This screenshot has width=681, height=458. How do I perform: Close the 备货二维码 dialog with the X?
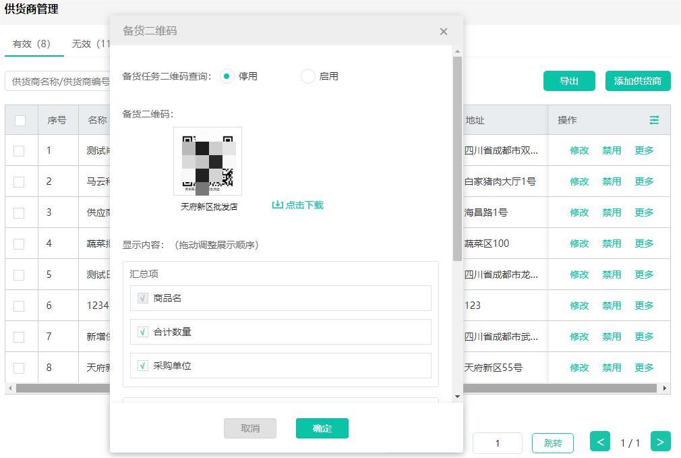pos(443,31)
